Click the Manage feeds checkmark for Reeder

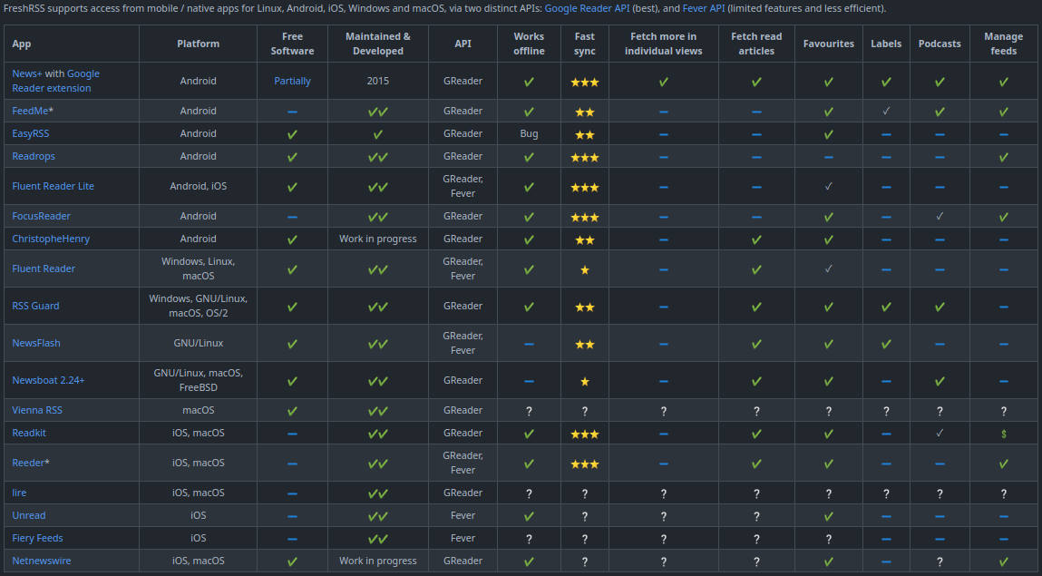coord(1003,463)
